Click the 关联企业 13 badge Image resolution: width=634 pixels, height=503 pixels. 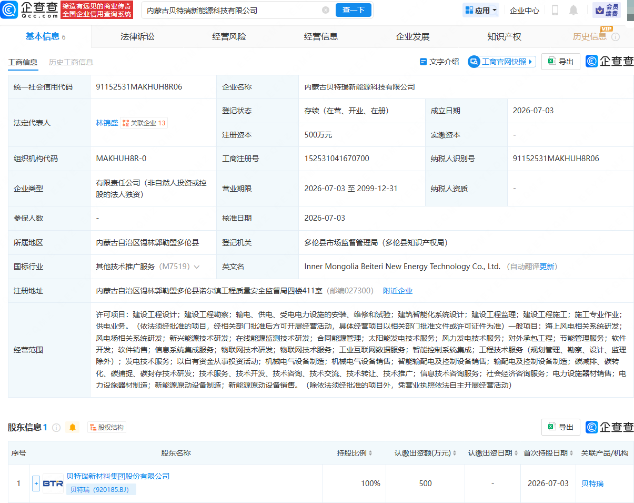click(x=144, y=123)
